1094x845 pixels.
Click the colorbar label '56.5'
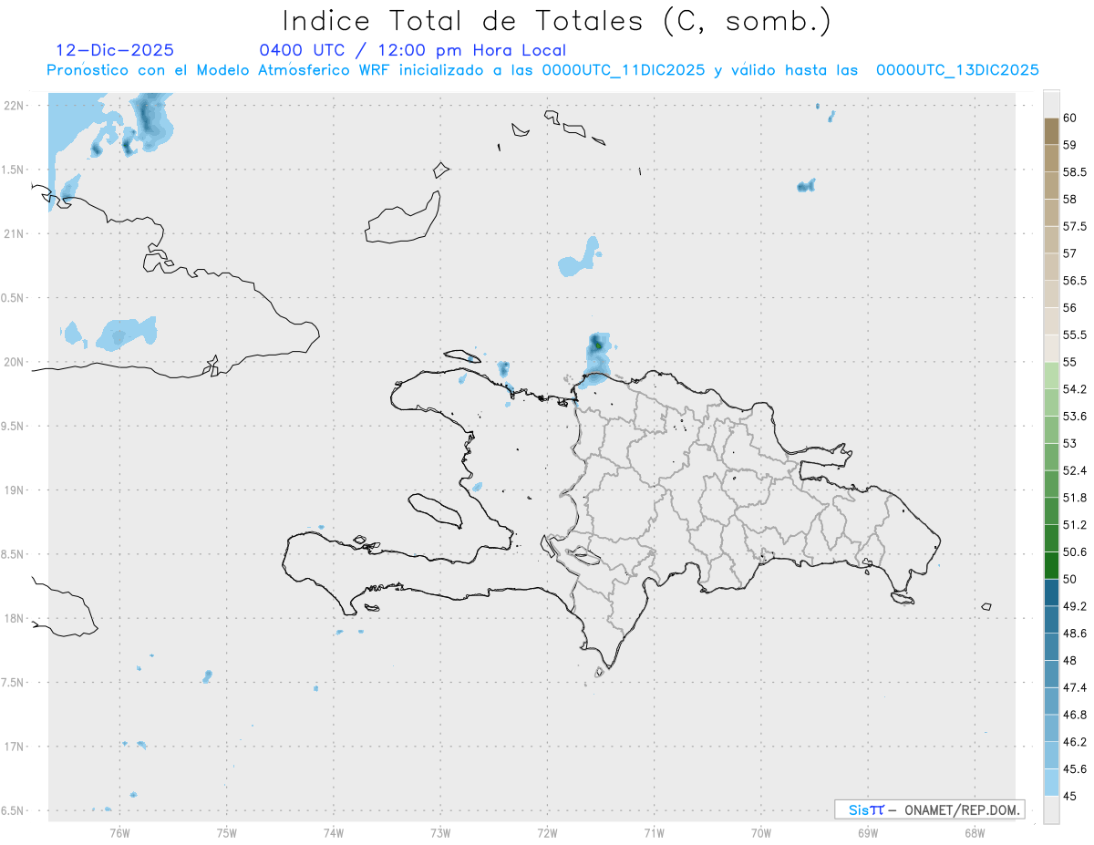pyautogui.click(x=1075, y=280)
